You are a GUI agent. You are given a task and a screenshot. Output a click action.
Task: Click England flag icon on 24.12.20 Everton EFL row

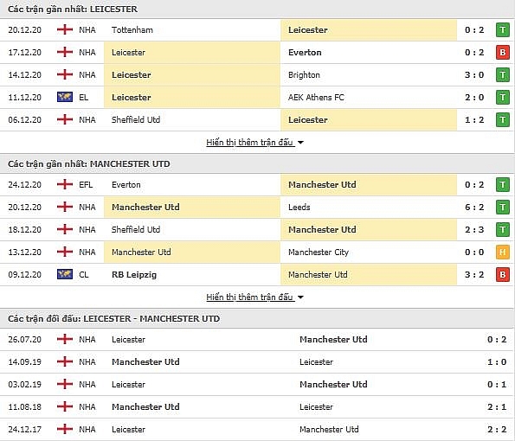click(65, 184)
